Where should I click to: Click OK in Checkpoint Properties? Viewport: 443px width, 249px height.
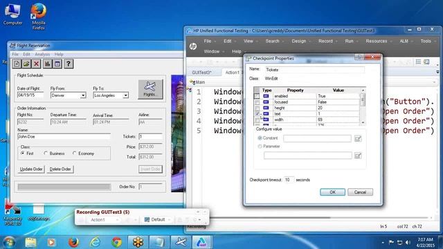332,192
